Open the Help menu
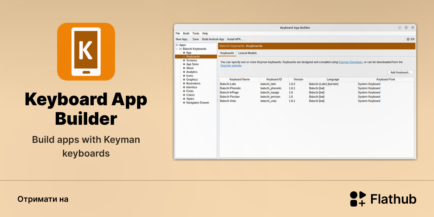The image size is (434, 217). tap(205, 33)
